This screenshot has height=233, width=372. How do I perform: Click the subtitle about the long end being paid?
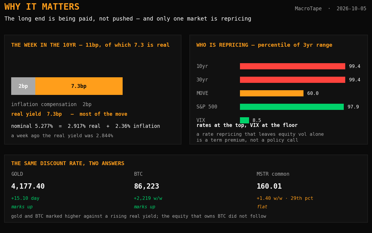point(128,19)
